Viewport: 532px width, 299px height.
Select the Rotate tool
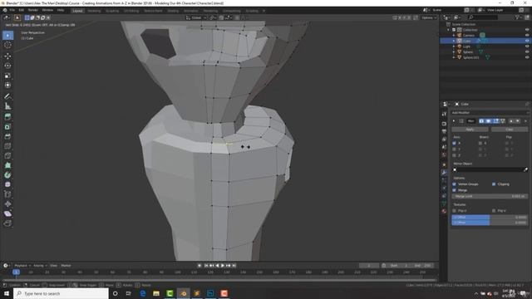[7, 66]
